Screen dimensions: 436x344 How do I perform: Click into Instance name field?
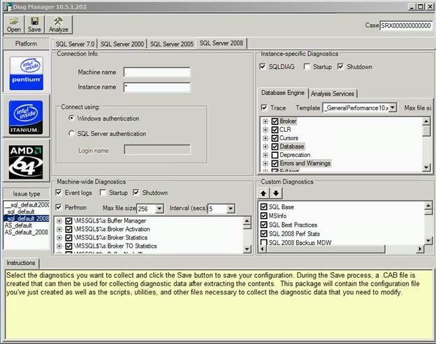(x=157, y=87)
